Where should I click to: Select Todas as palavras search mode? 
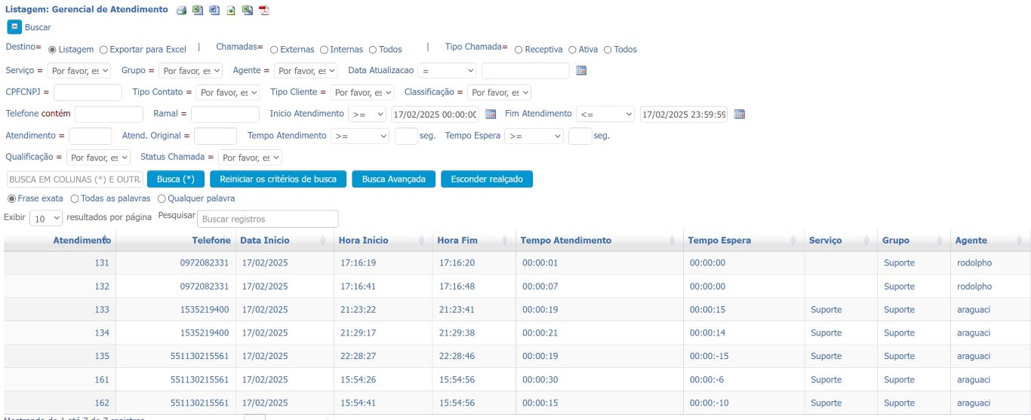[74, 198]
